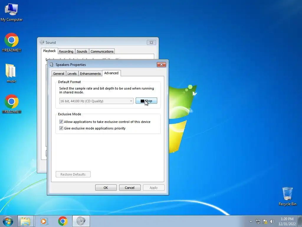Close the Sound window

[x=151, y=42]
